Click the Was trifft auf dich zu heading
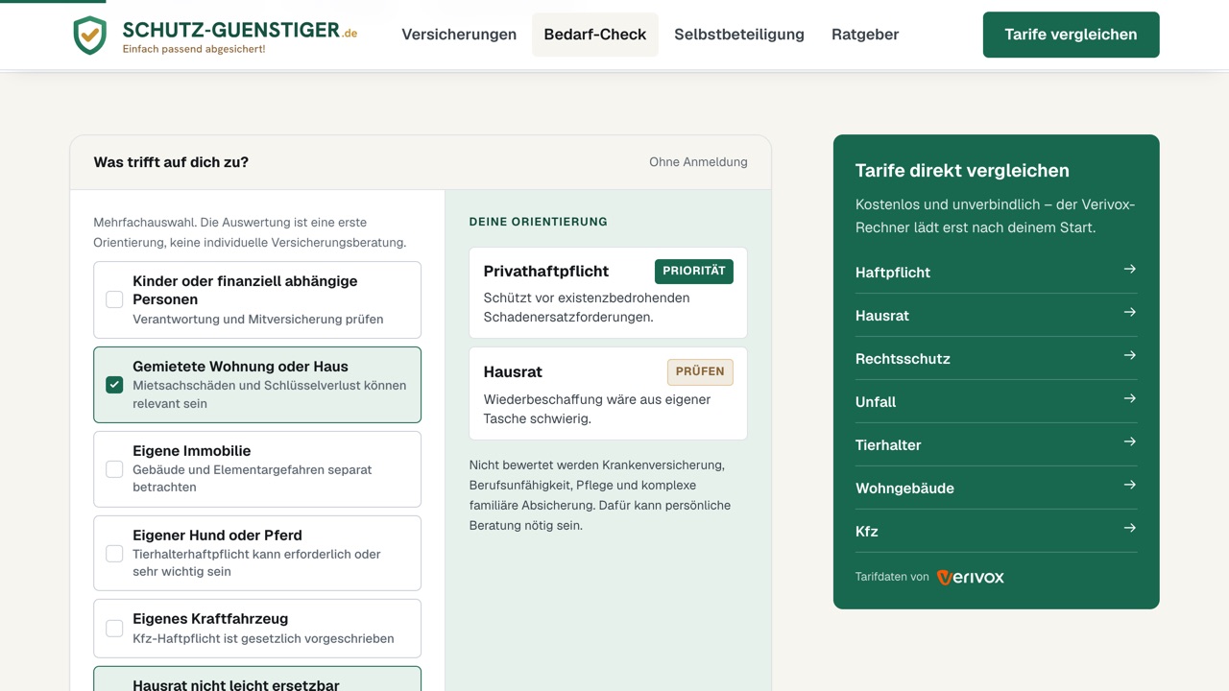Image resolution: width=1229 pixels, height=691 pixels. [171, 162]
